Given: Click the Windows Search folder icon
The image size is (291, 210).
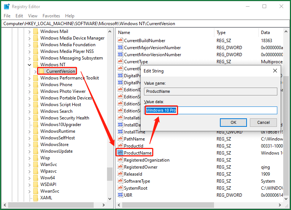Looking at the screenshot, I should [x=36, y=111].
